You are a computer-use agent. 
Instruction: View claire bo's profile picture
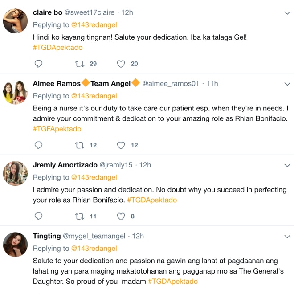pos(16,21)
